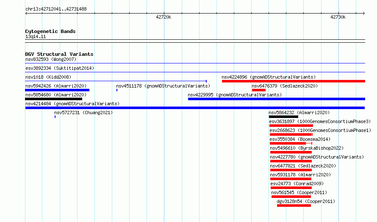
Task: Open esv3631897 1000Genomes Phase3 label
Action: (x=320, y=121)
